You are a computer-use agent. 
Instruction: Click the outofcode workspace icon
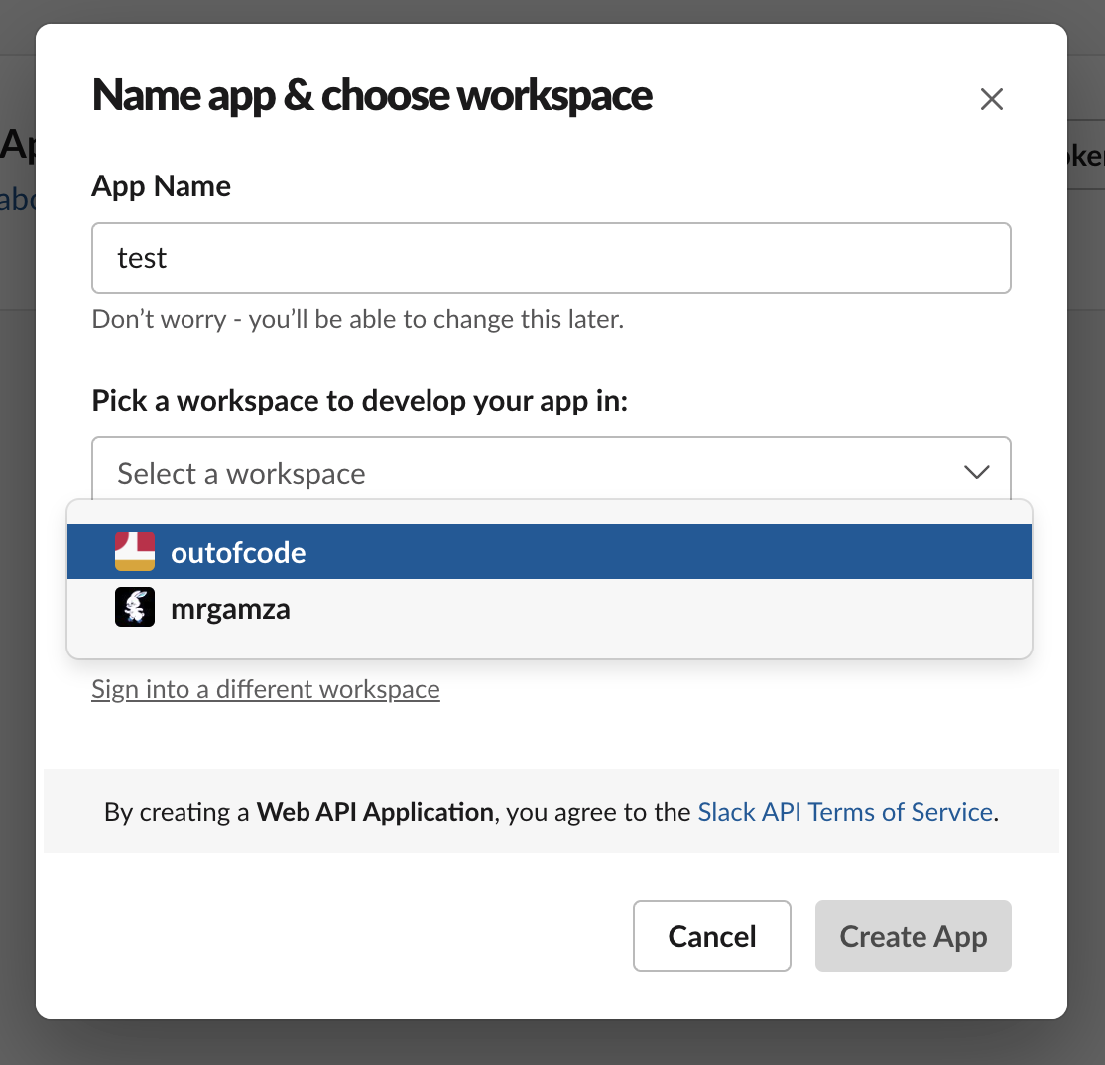pyautogui.click(x=135, y=551)
